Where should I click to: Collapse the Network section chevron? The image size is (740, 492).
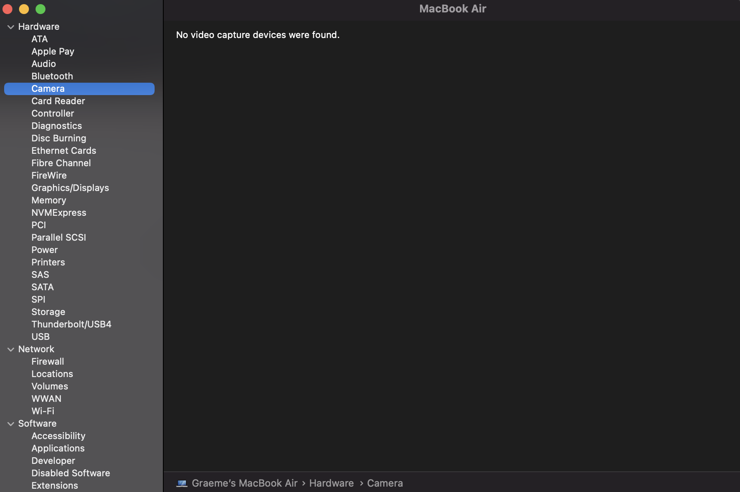[11, 349]
